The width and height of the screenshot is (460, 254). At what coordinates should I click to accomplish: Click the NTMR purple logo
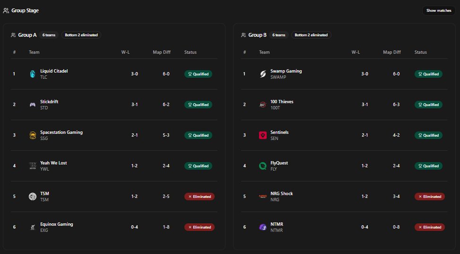(x=263, y=227)
